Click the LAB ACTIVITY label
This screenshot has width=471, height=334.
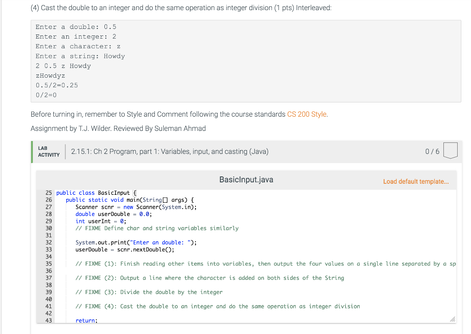(49, 152)
